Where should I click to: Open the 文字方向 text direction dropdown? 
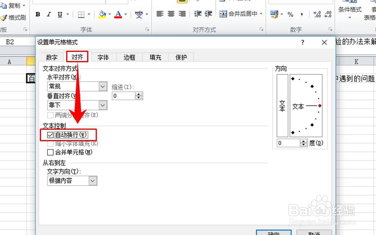tap(93, 181)
